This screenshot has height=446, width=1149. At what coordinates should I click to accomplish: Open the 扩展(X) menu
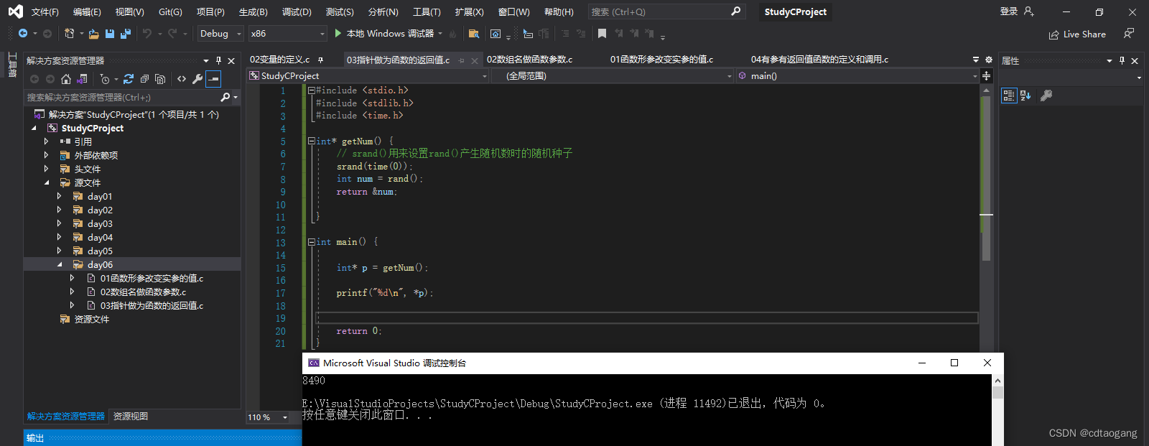click(469, 11)
